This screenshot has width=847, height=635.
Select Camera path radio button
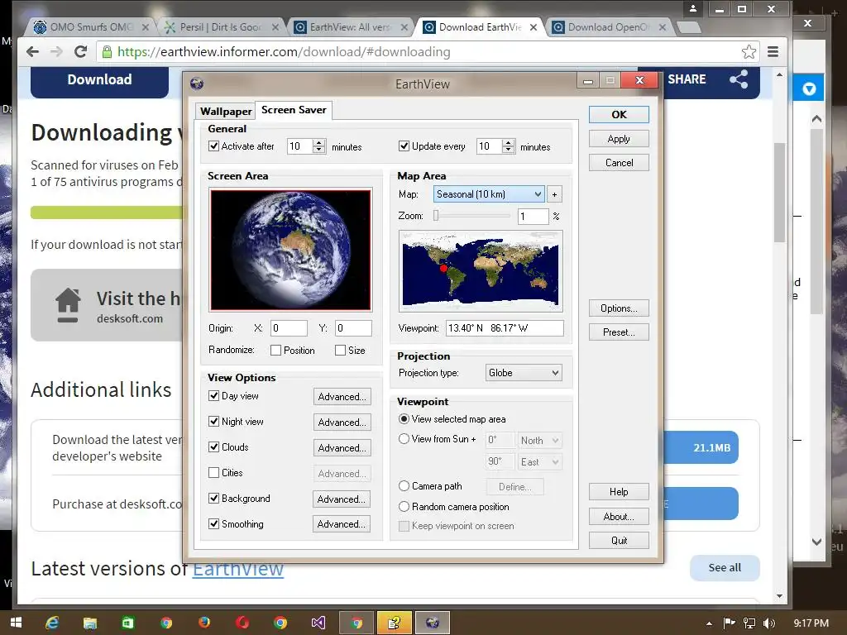coord(404,486)
